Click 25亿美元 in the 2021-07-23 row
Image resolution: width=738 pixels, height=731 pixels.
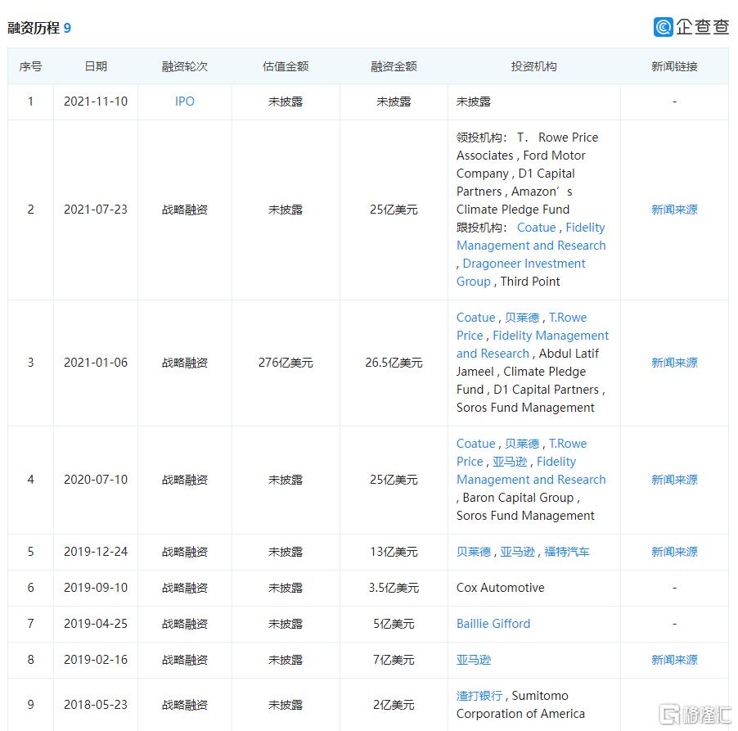(x=394, y=210)
